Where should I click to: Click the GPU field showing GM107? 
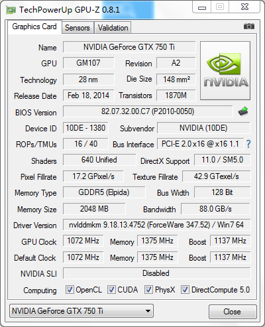pyautogui.click(x=89, y=63)
